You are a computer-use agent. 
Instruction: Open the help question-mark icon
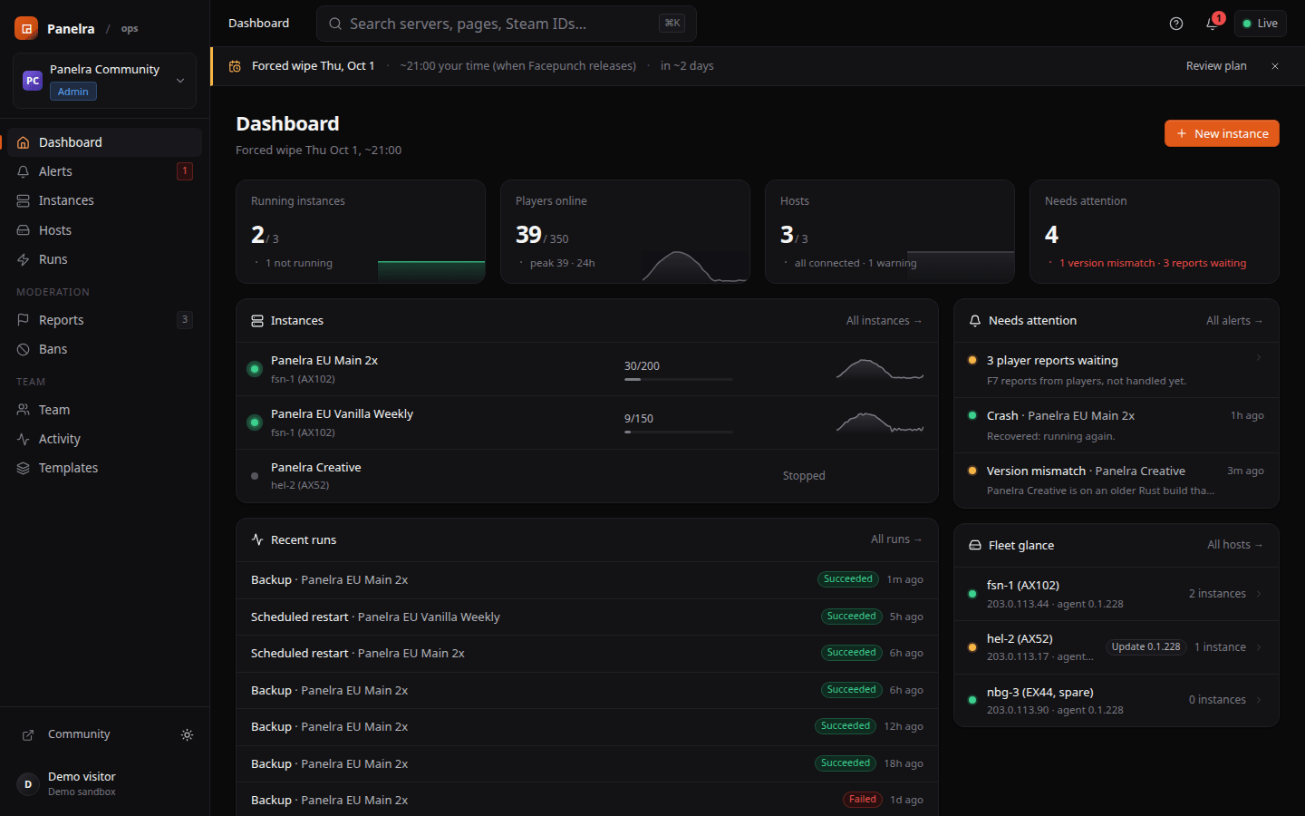coord(1176,24)
